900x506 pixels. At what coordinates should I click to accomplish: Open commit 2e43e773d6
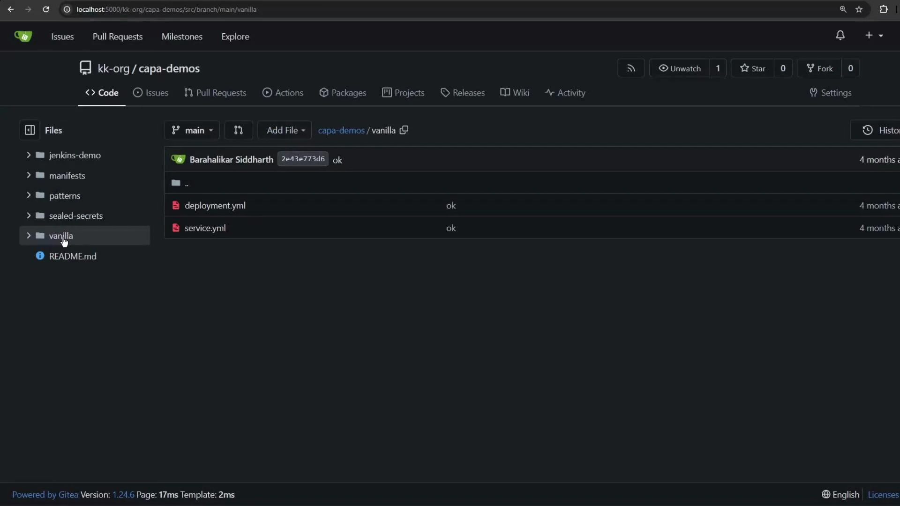pyautogui.click(x=302, y=159)
